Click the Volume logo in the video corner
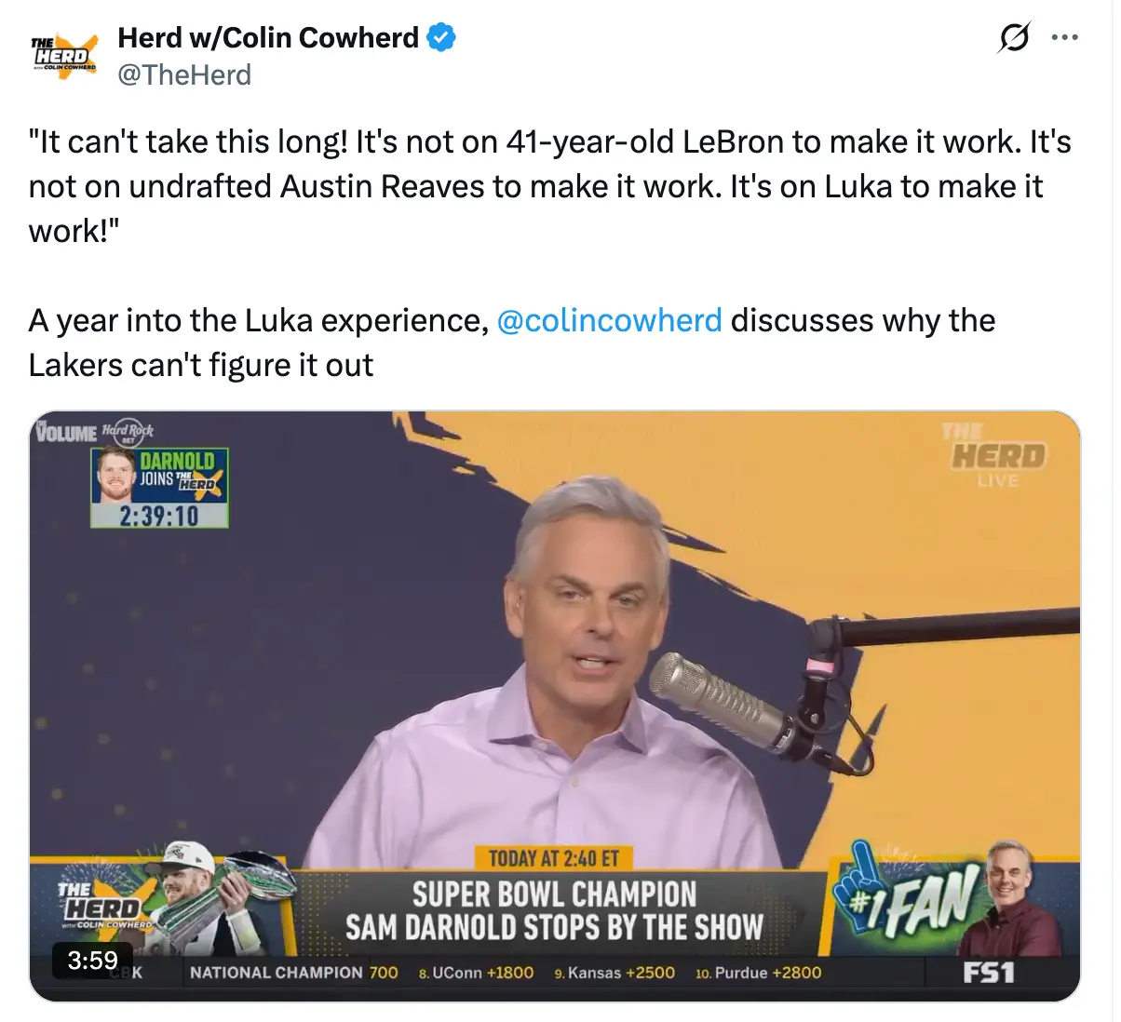 (66, 432)
